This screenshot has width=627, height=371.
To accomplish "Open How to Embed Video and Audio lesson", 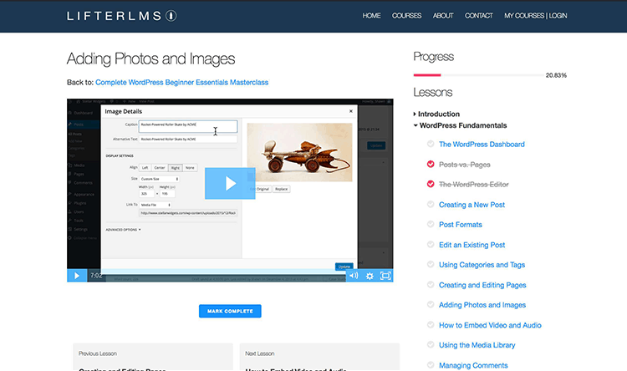I will (x=490, y=325).
